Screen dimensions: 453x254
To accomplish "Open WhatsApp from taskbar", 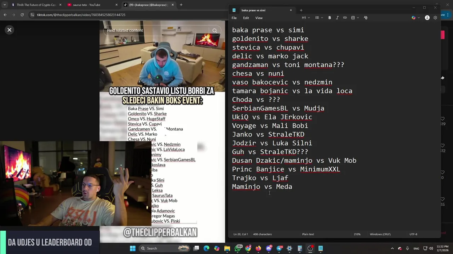I will 238,248.
